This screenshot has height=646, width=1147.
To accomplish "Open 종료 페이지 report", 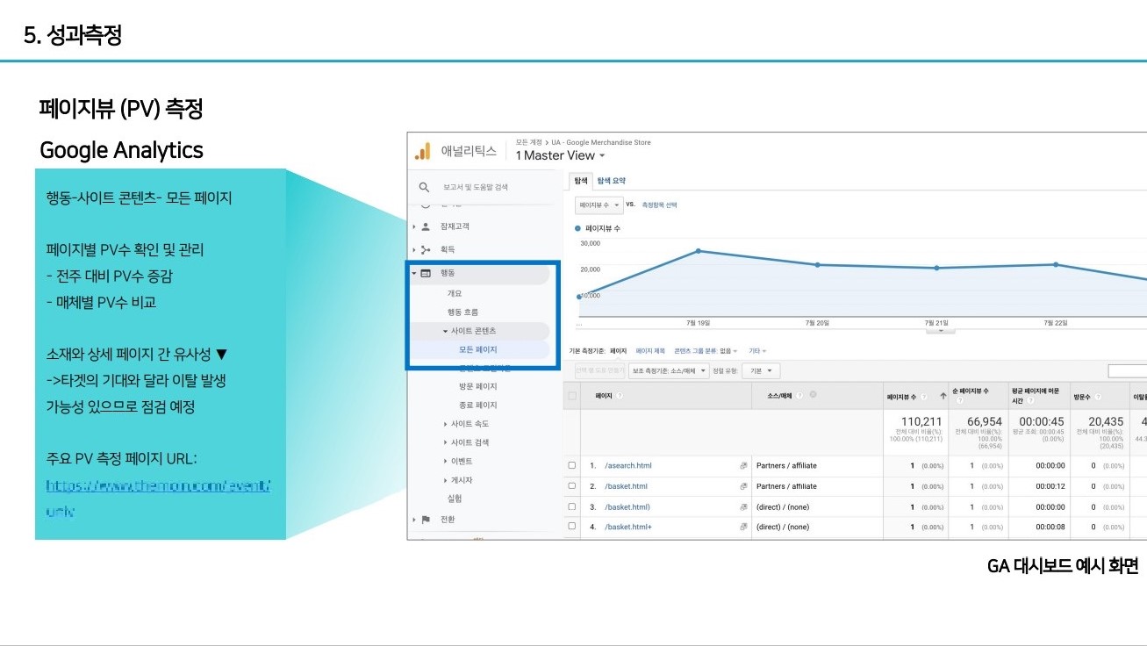I will [478, 406].
